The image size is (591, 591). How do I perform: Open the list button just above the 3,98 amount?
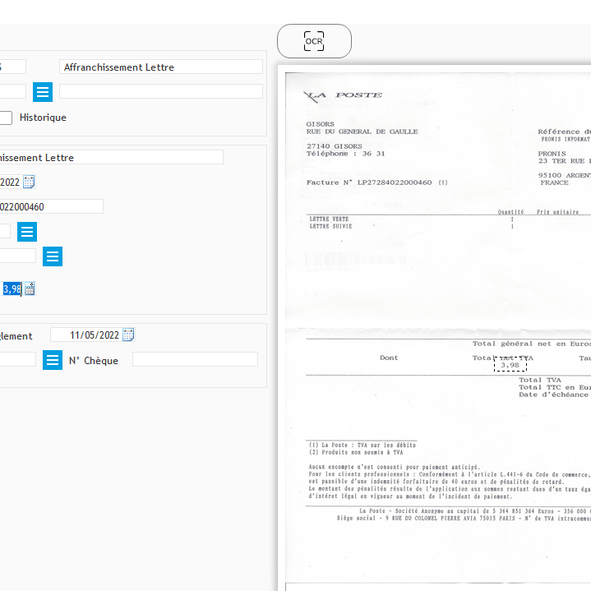tap(53, 256)
